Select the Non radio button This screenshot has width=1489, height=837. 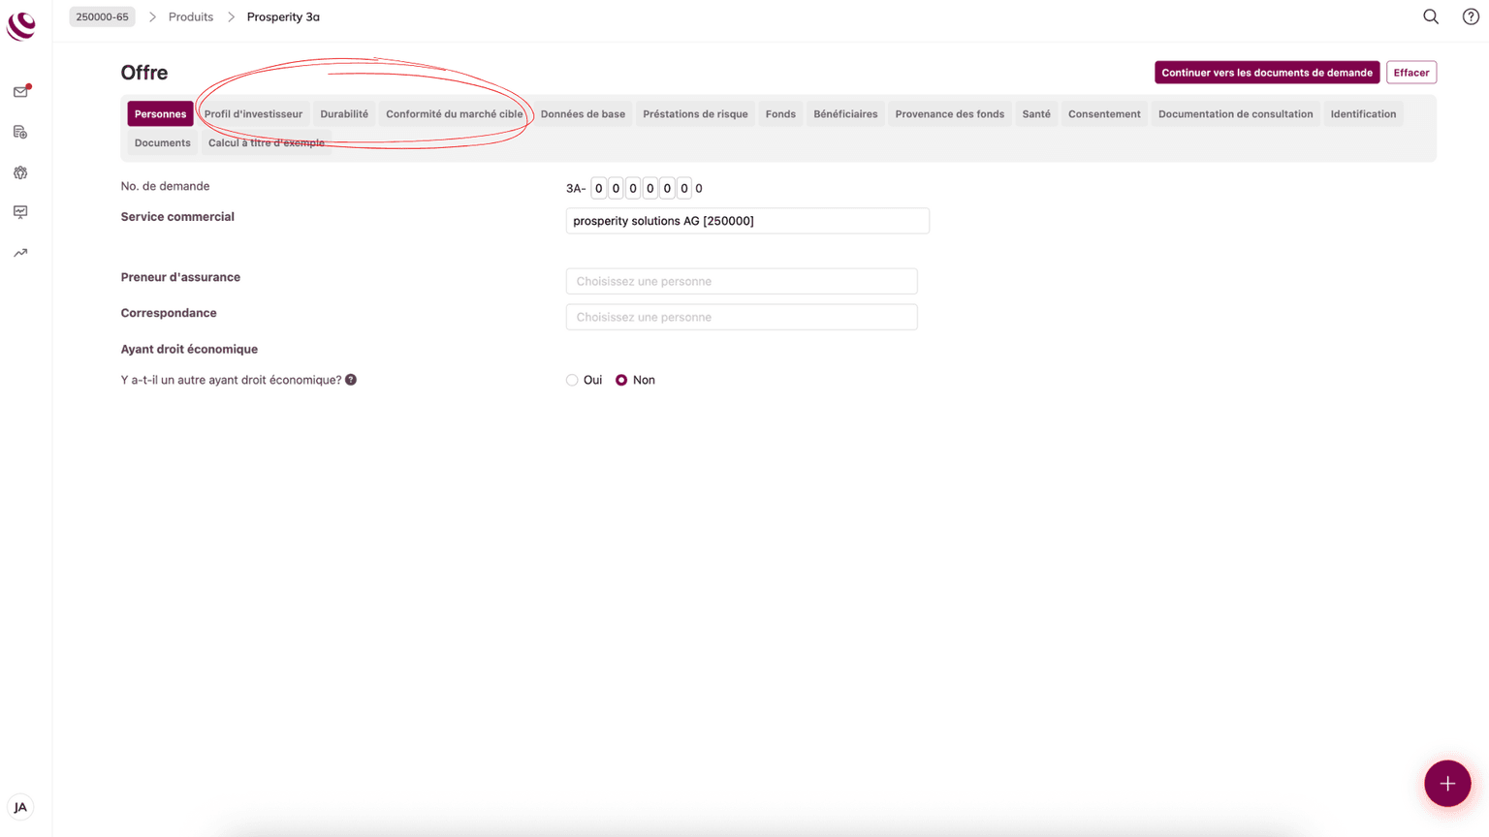coord(621,381)
